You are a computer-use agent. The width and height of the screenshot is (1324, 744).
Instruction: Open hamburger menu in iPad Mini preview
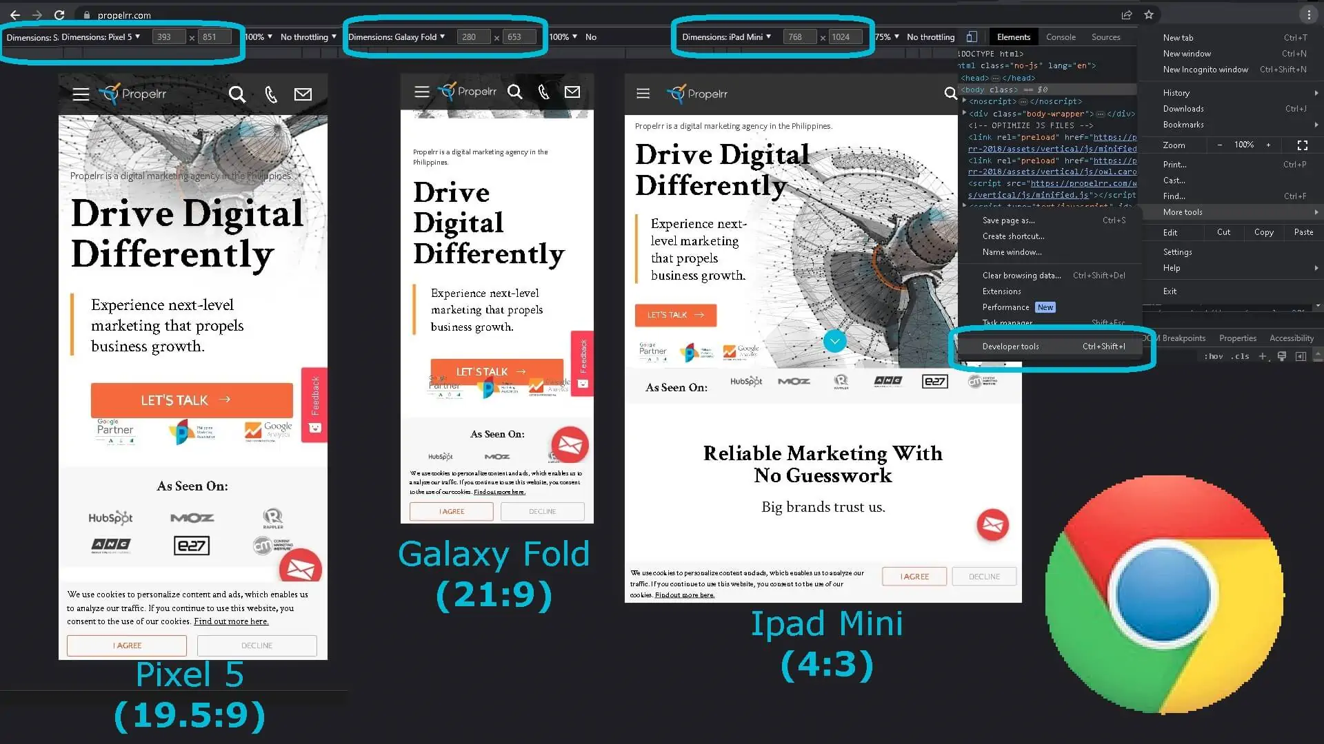pyautogui.click(x=643, y=94)
